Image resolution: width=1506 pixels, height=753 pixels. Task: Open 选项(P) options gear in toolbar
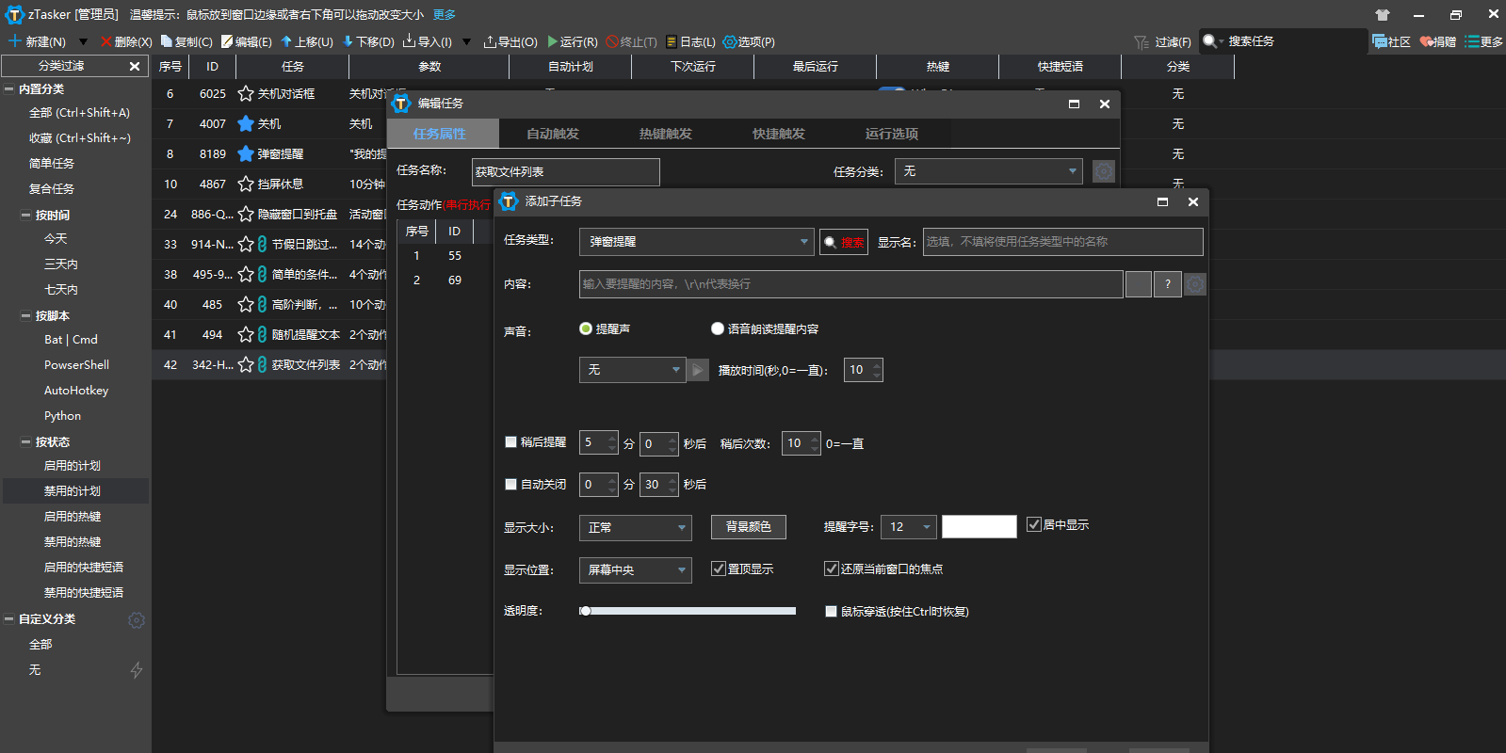click(x=729, y=41)
